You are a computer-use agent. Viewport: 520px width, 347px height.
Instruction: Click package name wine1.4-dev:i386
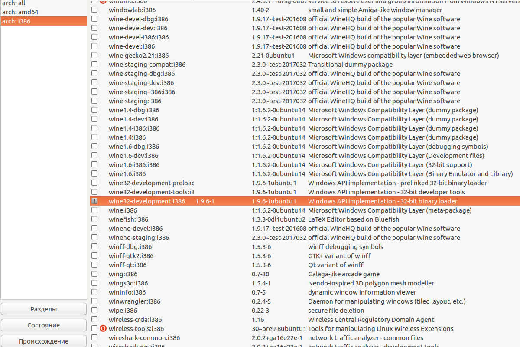point(133,119)
